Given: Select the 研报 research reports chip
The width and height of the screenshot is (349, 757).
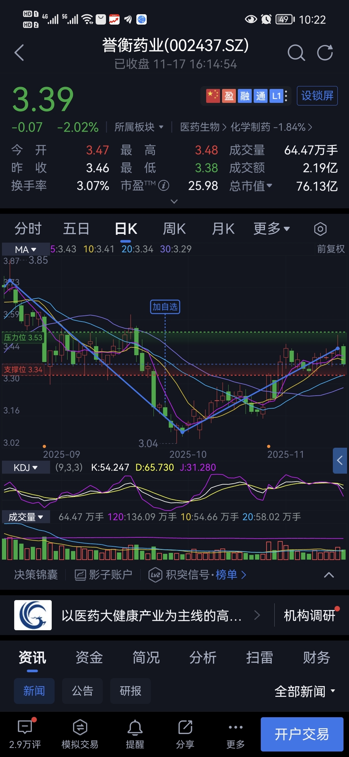Looking at the screenshot, I should pos(131,691).
